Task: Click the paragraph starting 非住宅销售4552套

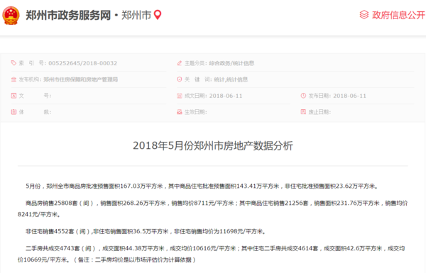Action: tap(146, 231)
